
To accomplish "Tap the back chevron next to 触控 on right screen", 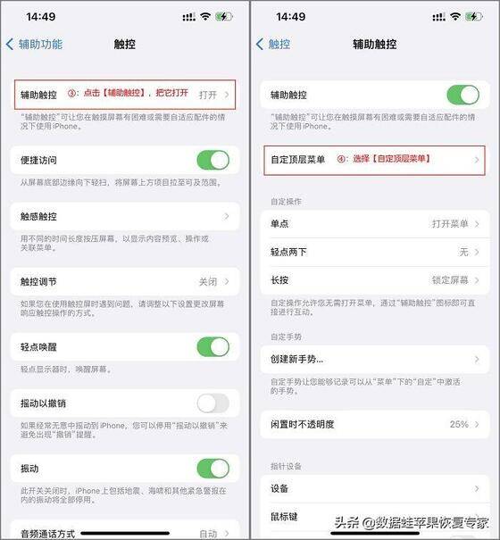I will (260, 44).
